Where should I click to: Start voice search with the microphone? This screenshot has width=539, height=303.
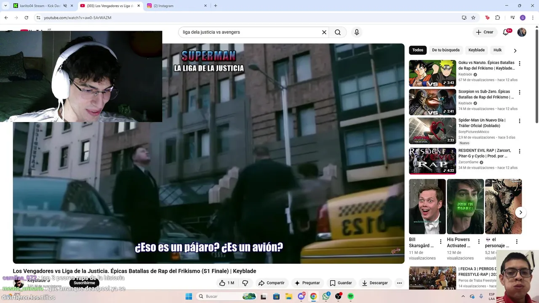[x=357, y=32]
